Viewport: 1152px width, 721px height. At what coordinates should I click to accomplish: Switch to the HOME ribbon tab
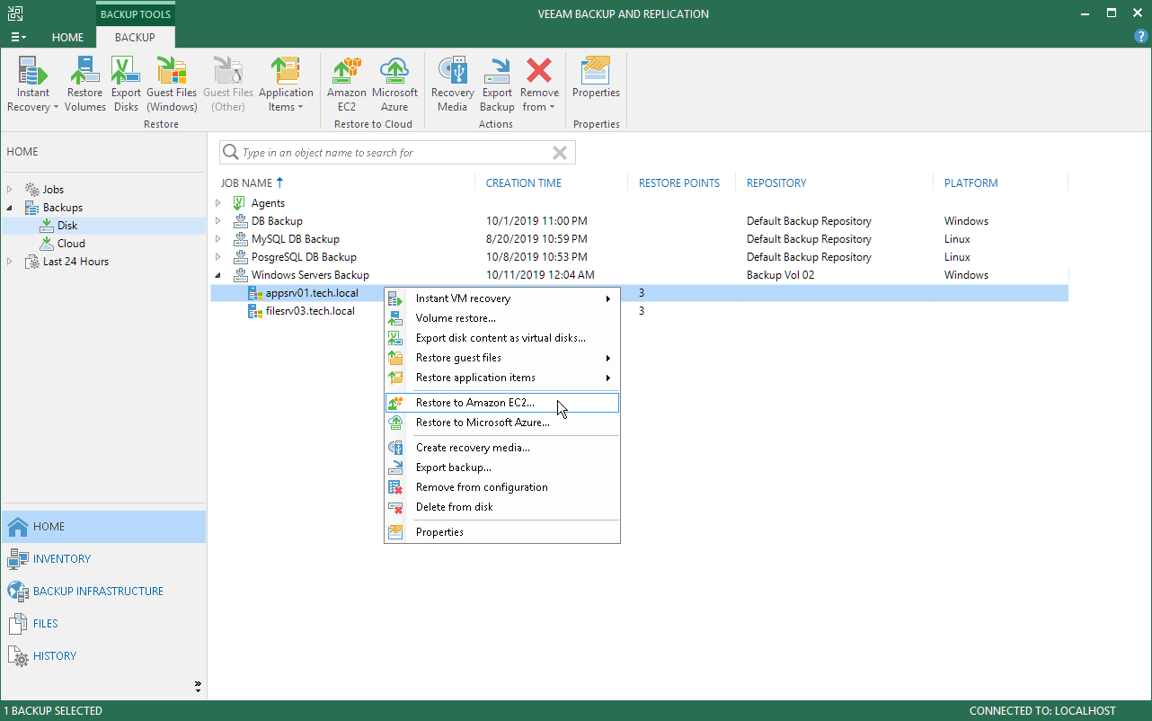pyautogui.click(x=67, y=38)
